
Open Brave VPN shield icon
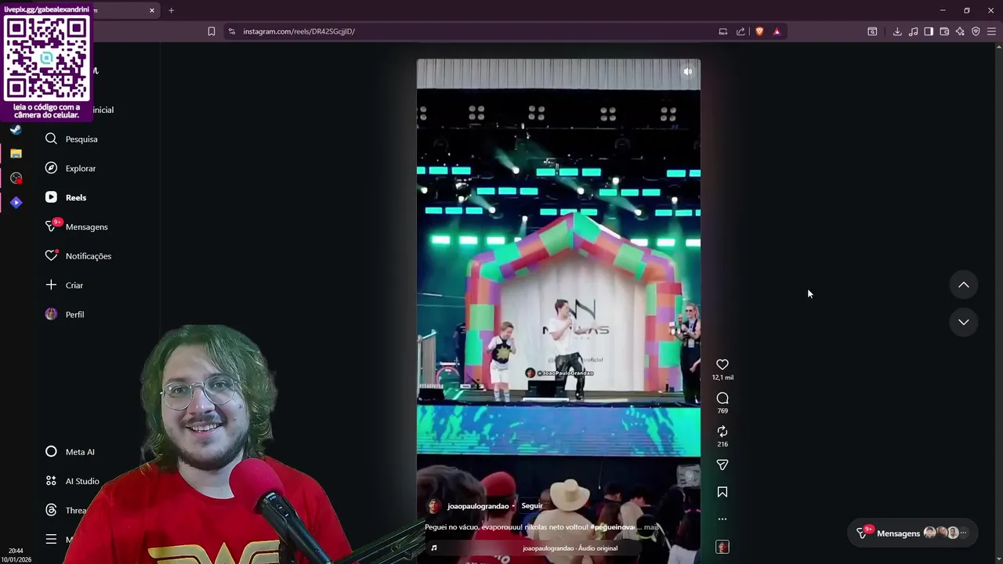click(976, 31)
